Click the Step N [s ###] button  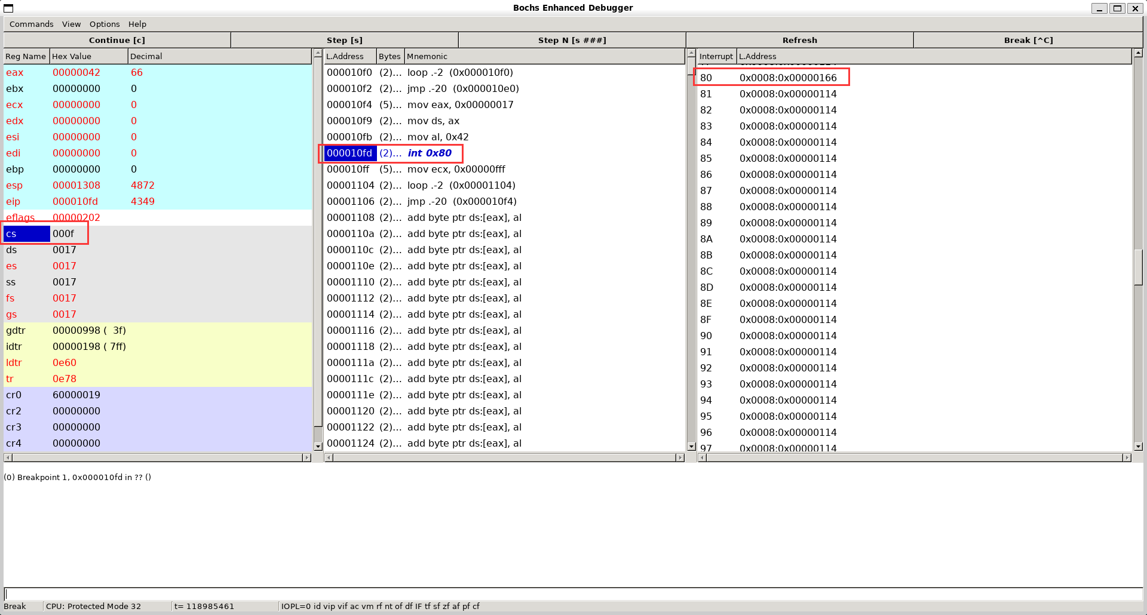click(572, 40)
